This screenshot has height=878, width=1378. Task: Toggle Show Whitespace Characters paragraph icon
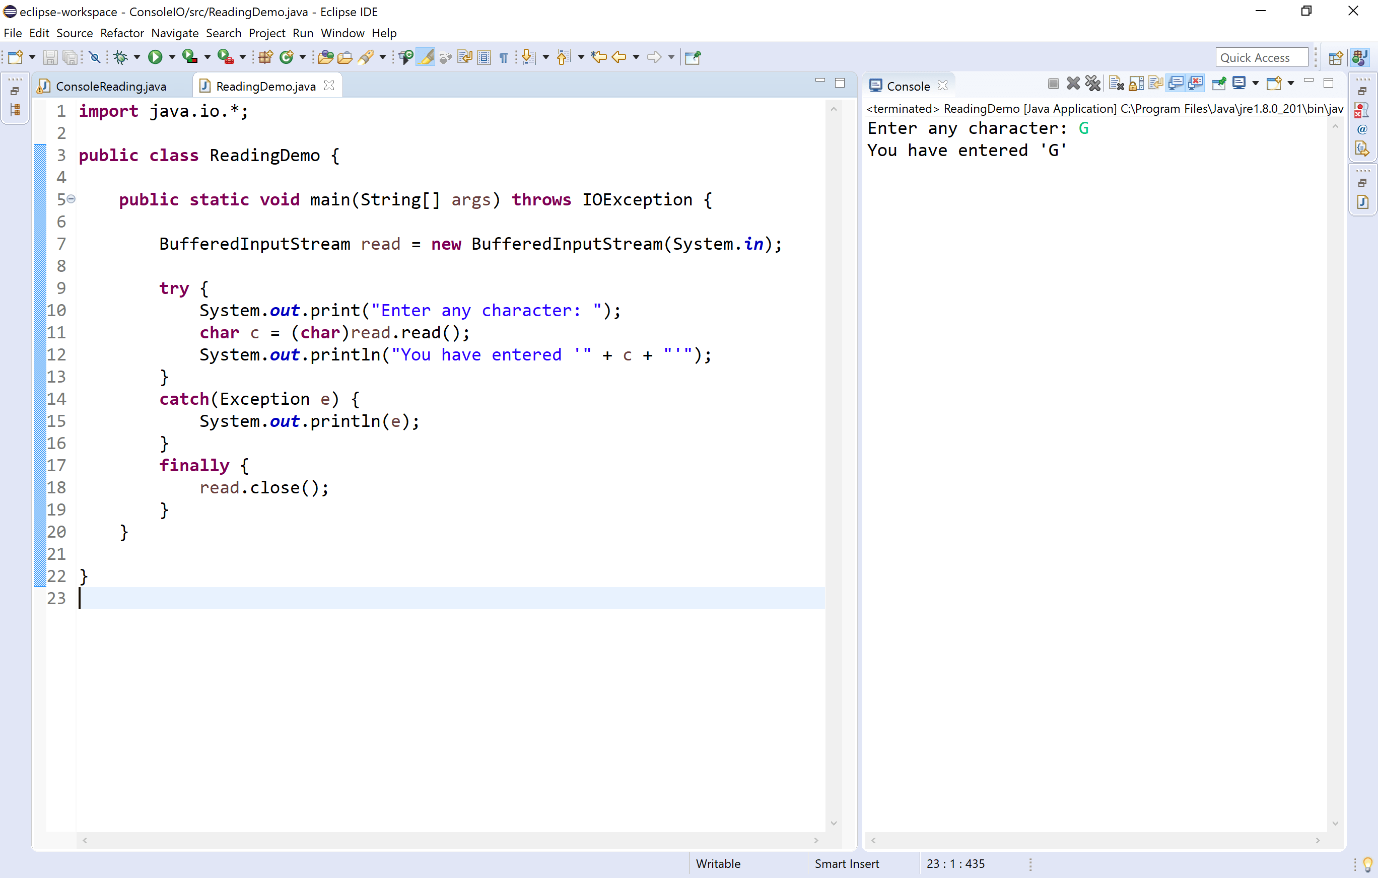(504, 56)
